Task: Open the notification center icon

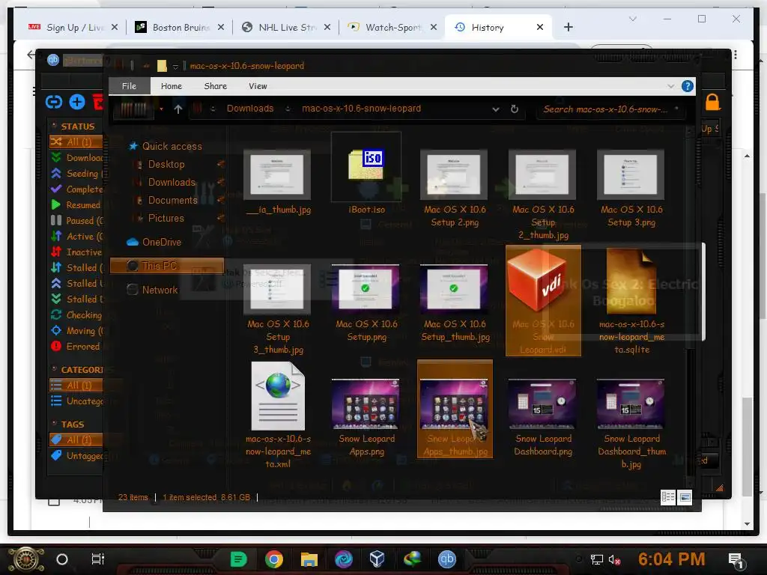Action: (x=736, y=560)
